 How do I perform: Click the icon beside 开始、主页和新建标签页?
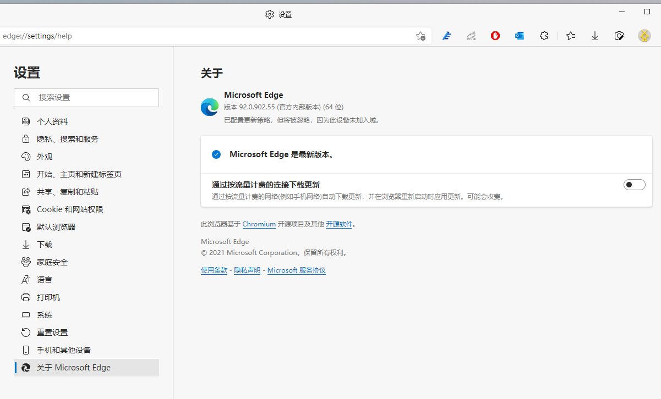[x=25, y=174]
